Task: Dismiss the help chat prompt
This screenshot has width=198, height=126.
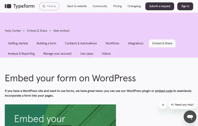Action: (163, 105)
